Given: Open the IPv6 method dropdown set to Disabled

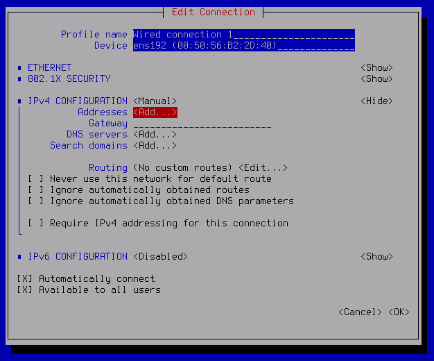Looking at the screenshot, I should click(161, 257).
